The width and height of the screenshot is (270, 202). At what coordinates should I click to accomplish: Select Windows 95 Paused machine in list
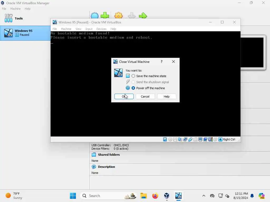tap(25, 33)
